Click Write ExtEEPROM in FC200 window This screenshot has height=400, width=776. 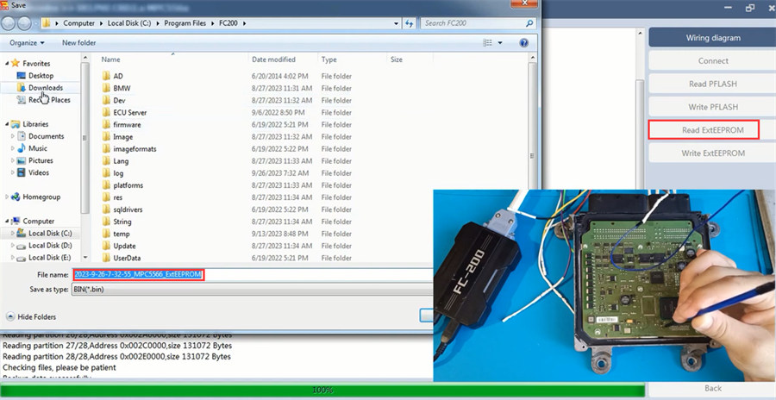pyautogui.click(x=713, y=153)
